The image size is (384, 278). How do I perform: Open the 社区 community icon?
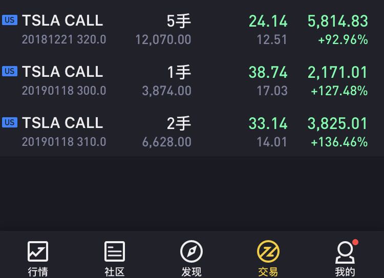115,251
